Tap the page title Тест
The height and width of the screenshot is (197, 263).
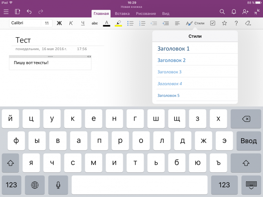click(23, 40)
